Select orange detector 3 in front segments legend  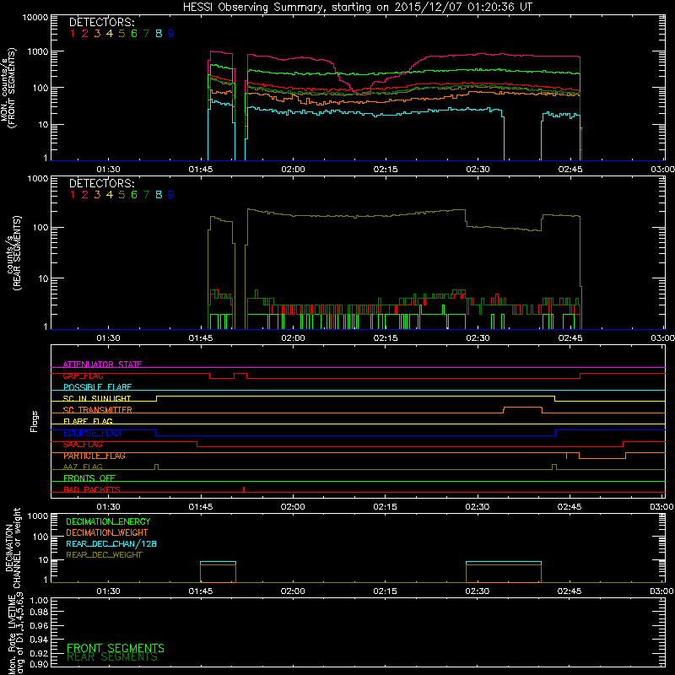coord(97,34)
